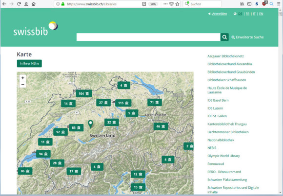Open NEBIS link
Image resolution: width=283 pixels, height=196 pixels.
click(x=212, y=148)
